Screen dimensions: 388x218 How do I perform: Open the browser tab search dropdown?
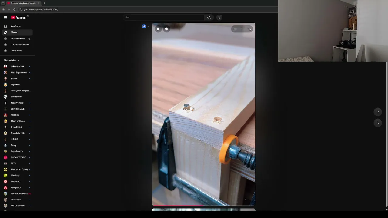point(3,3)
